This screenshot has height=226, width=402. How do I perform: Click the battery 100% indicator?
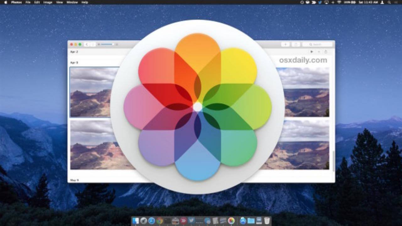tap(350, 2)
